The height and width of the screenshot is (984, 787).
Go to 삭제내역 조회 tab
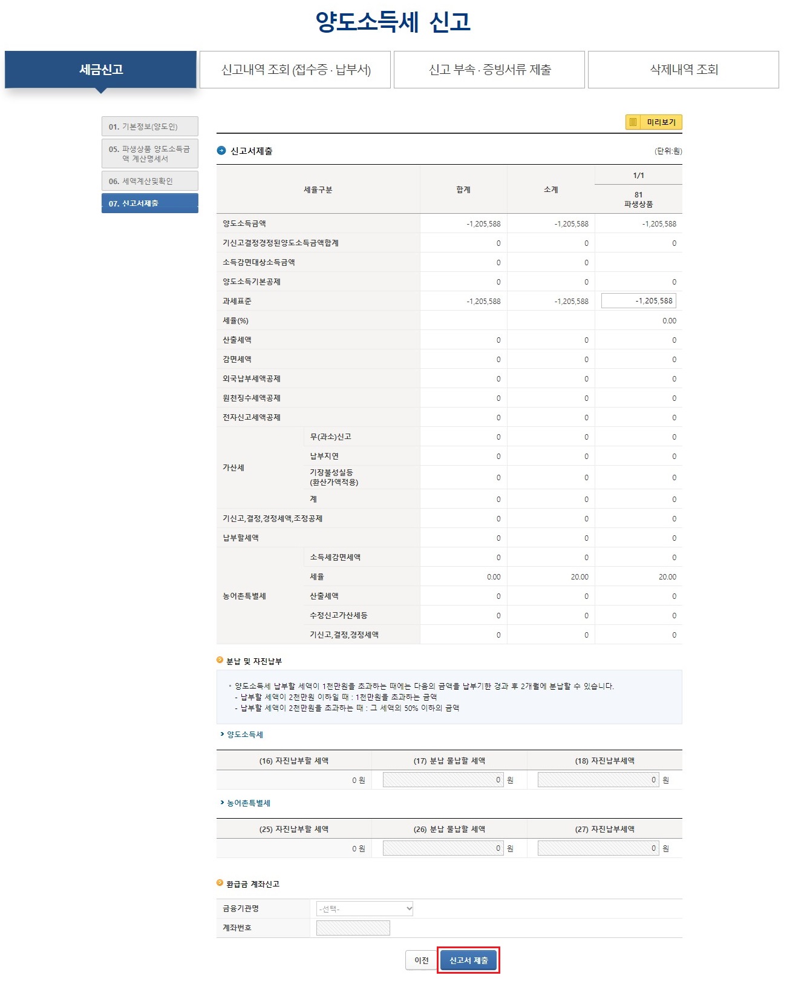click(684, 70)
